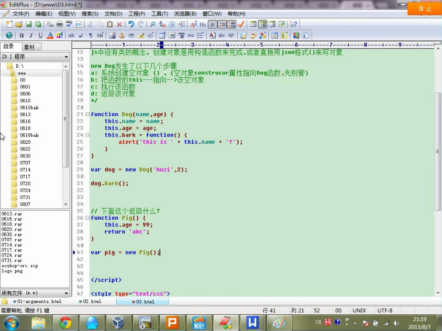
Task: Open the 工具(T) menu
Action: click(x=160, y=14)
